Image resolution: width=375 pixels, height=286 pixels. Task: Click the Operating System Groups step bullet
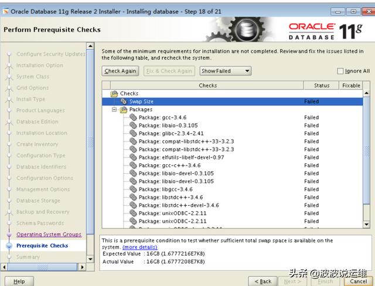coord(9,235)
